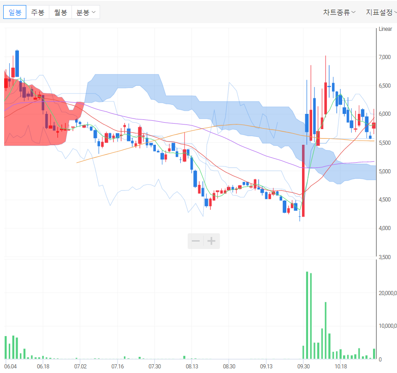The height and width of the screenshot is (373, 397).
Task: Click the tall blue candle peaking above 7,000
Action: click(x=17, y=64)
